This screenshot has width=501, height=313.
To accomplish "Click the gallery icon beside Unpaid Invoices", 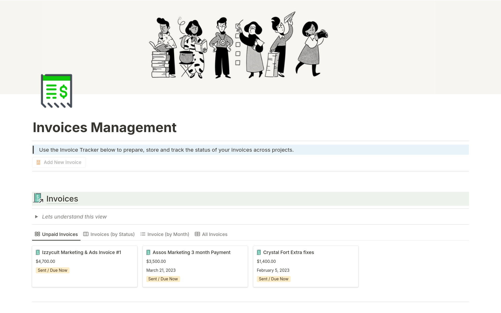I will [37, 234].
